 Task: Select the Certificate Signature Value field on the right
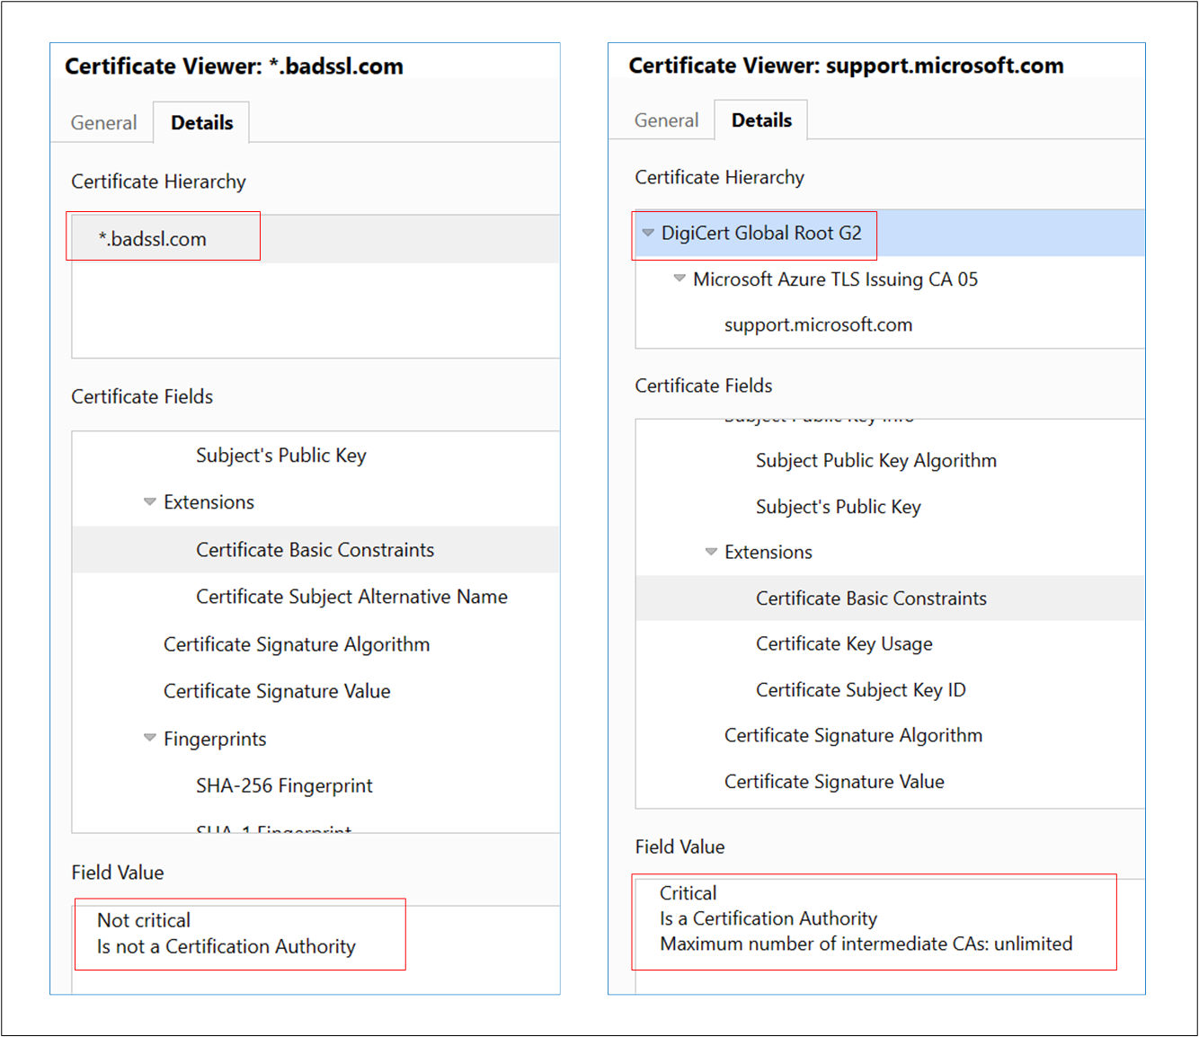click(x=834, y=781)
